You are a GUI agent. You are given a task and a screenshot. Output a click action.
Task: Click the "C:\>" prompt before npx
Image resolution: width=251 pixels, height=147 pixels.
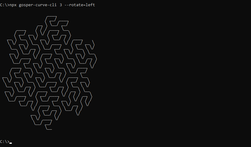(x=5, y=5)
